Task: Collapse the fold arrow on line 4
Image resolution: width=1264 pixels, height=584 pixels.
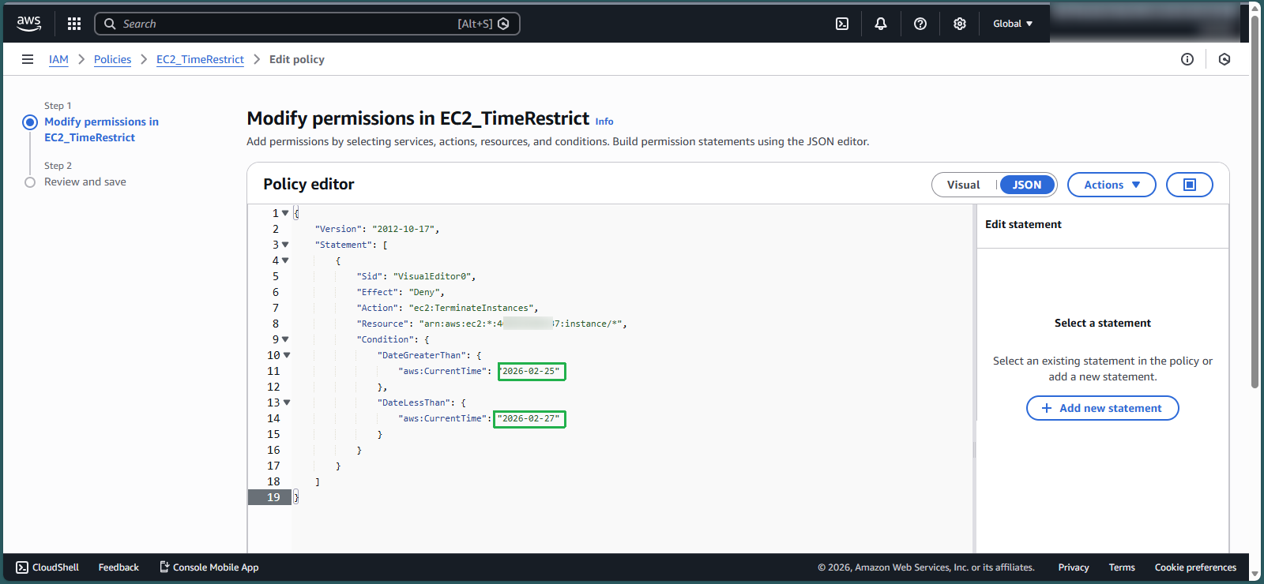Action: pyautogui.click(x=285, y=260)
